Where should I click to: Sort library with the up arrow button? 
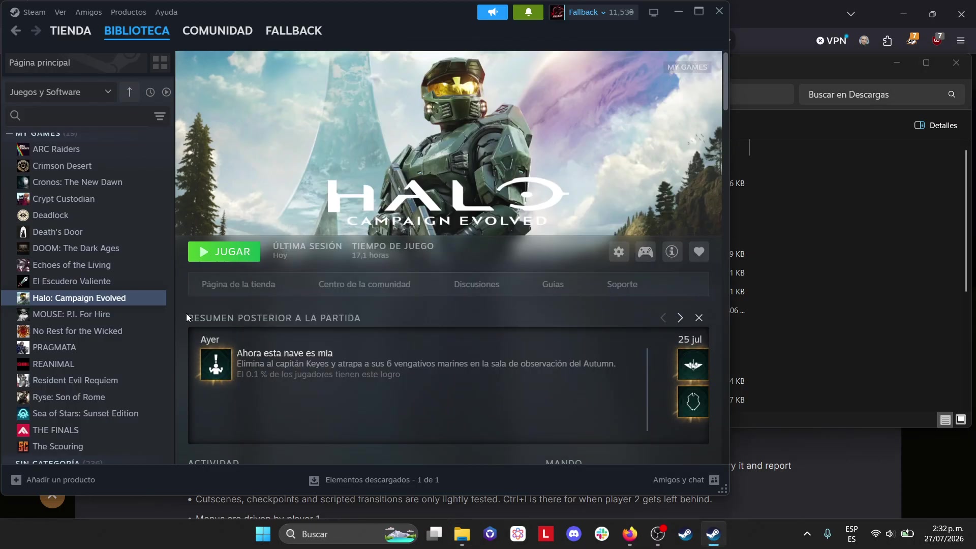point(130,92)
